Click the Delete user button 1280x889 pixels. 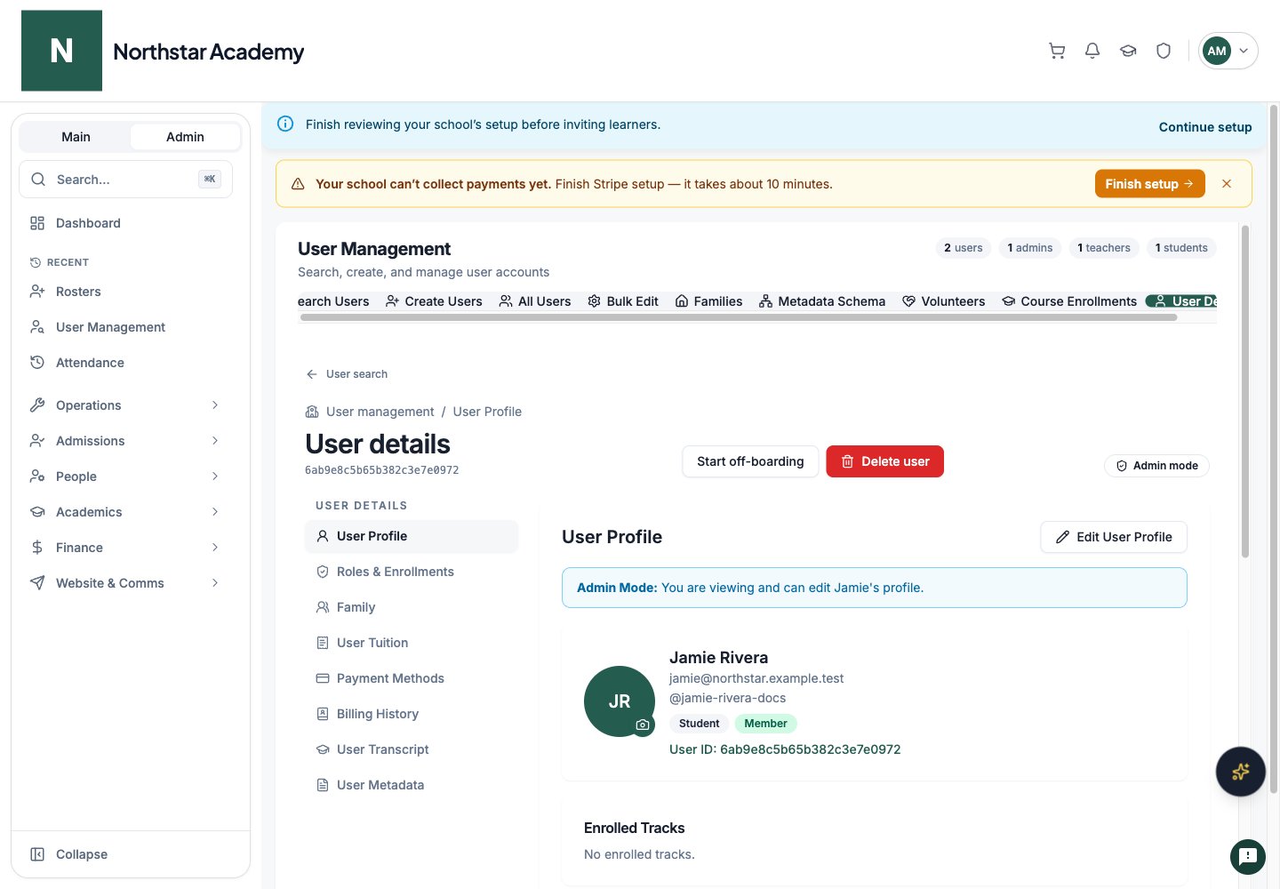[x=885, y=461]
